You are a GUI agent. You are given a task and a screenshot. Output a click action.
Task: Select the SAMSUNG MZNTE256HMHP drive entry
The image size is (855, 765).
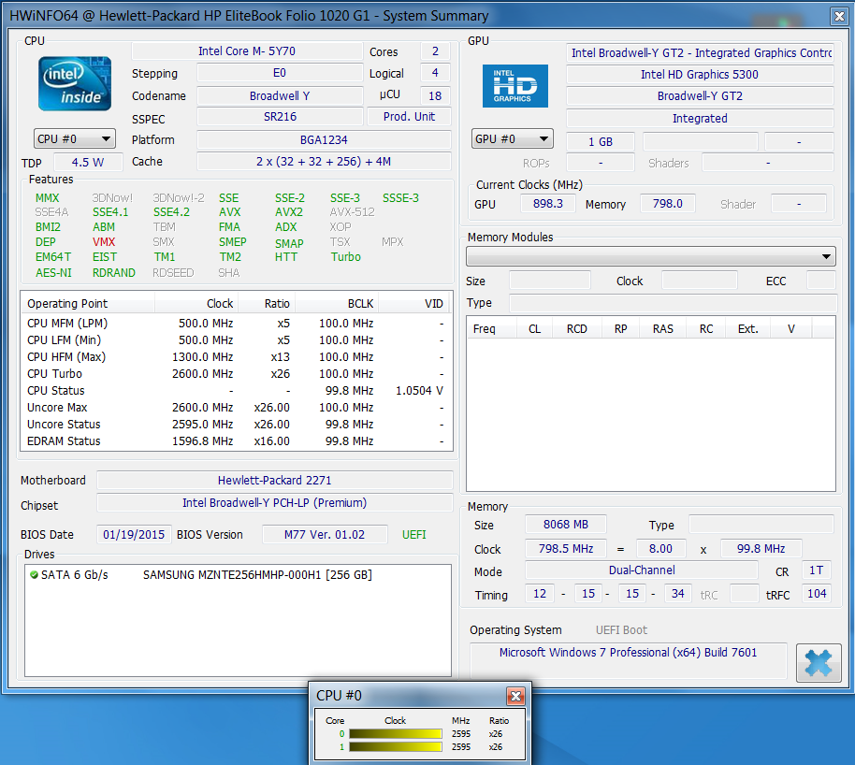[238, 575]
